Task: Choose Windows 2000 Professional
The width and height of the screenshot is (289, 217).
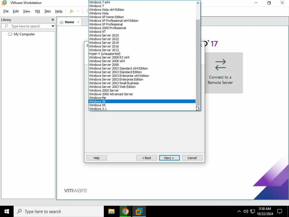Action: pos(142,28)
